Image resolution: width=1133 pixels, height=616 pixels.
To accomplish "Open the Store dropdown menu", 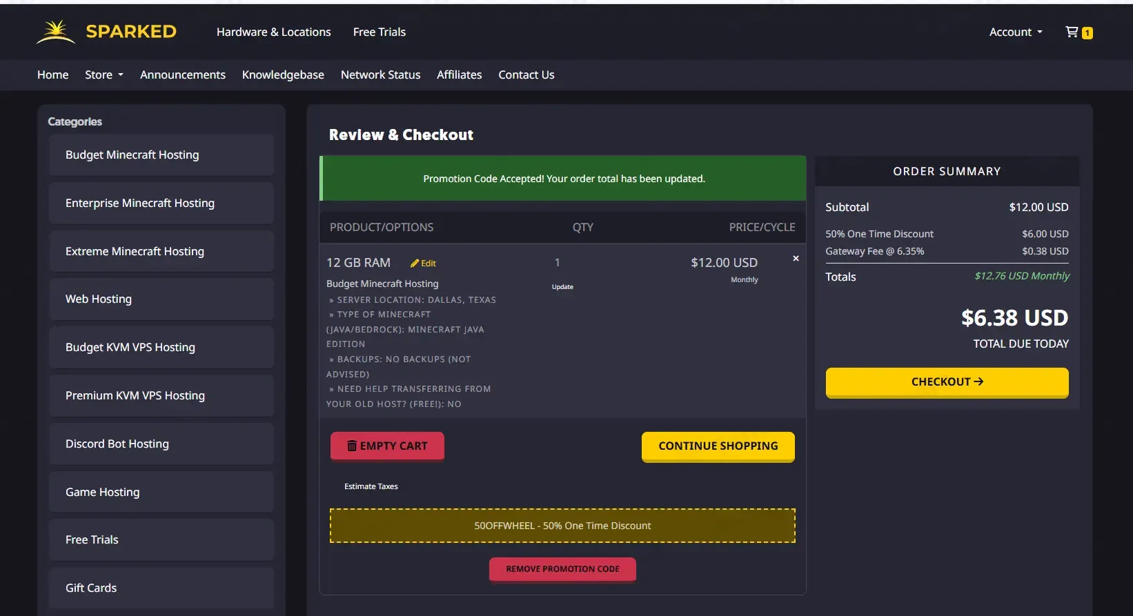I will coord(104,74).
